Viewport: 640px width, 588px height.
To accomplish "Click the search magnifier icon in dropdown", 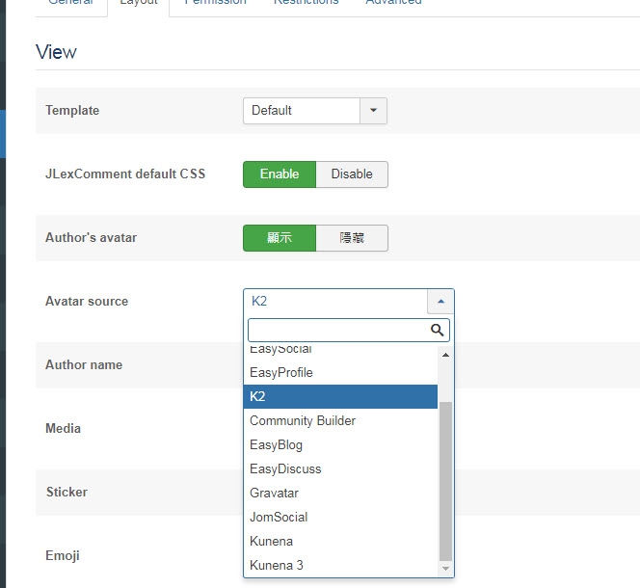I will click(438, 331).
